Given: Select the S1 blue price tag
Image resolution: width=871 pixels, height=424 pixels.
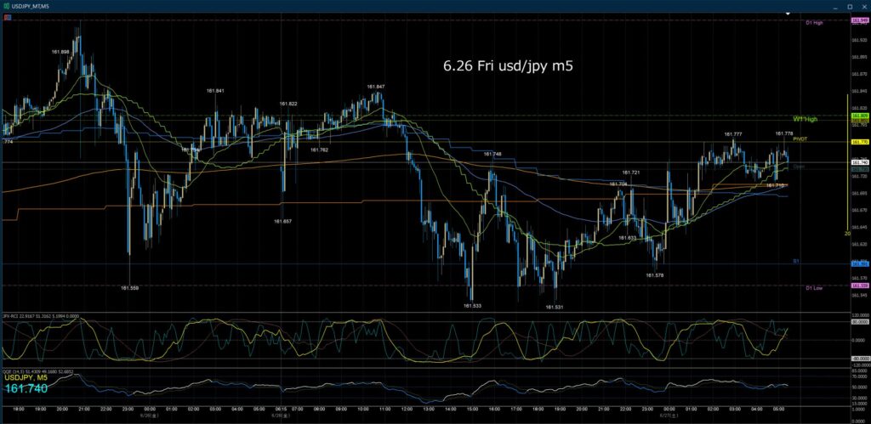Looking at the screenshot, I should (x=859, y=264).
